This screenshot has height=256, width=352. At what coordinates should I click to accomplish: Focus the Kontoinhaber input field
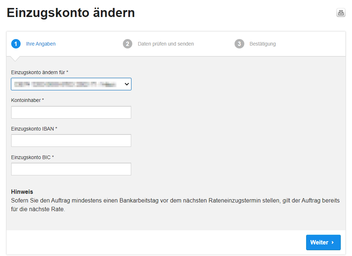click(x=71, y=112)
